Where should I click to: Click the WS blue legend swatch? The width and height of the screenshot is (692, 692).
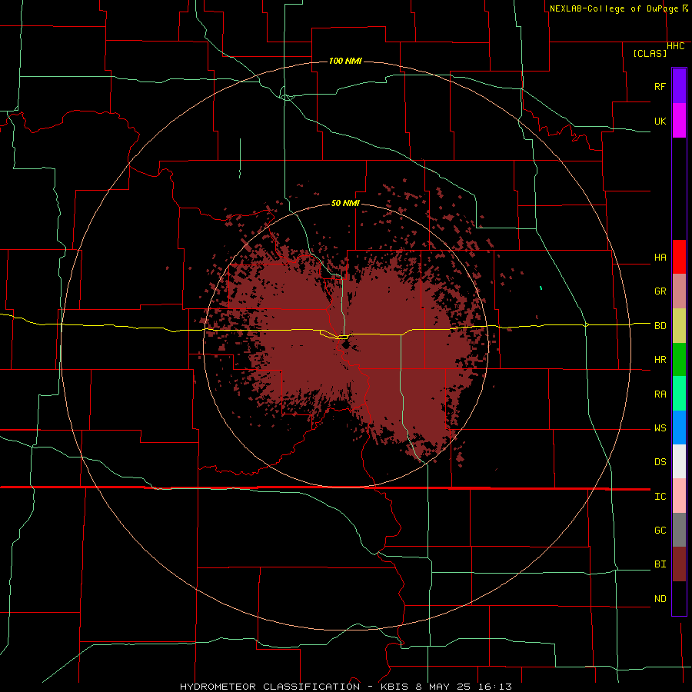(x=679, y=428)
